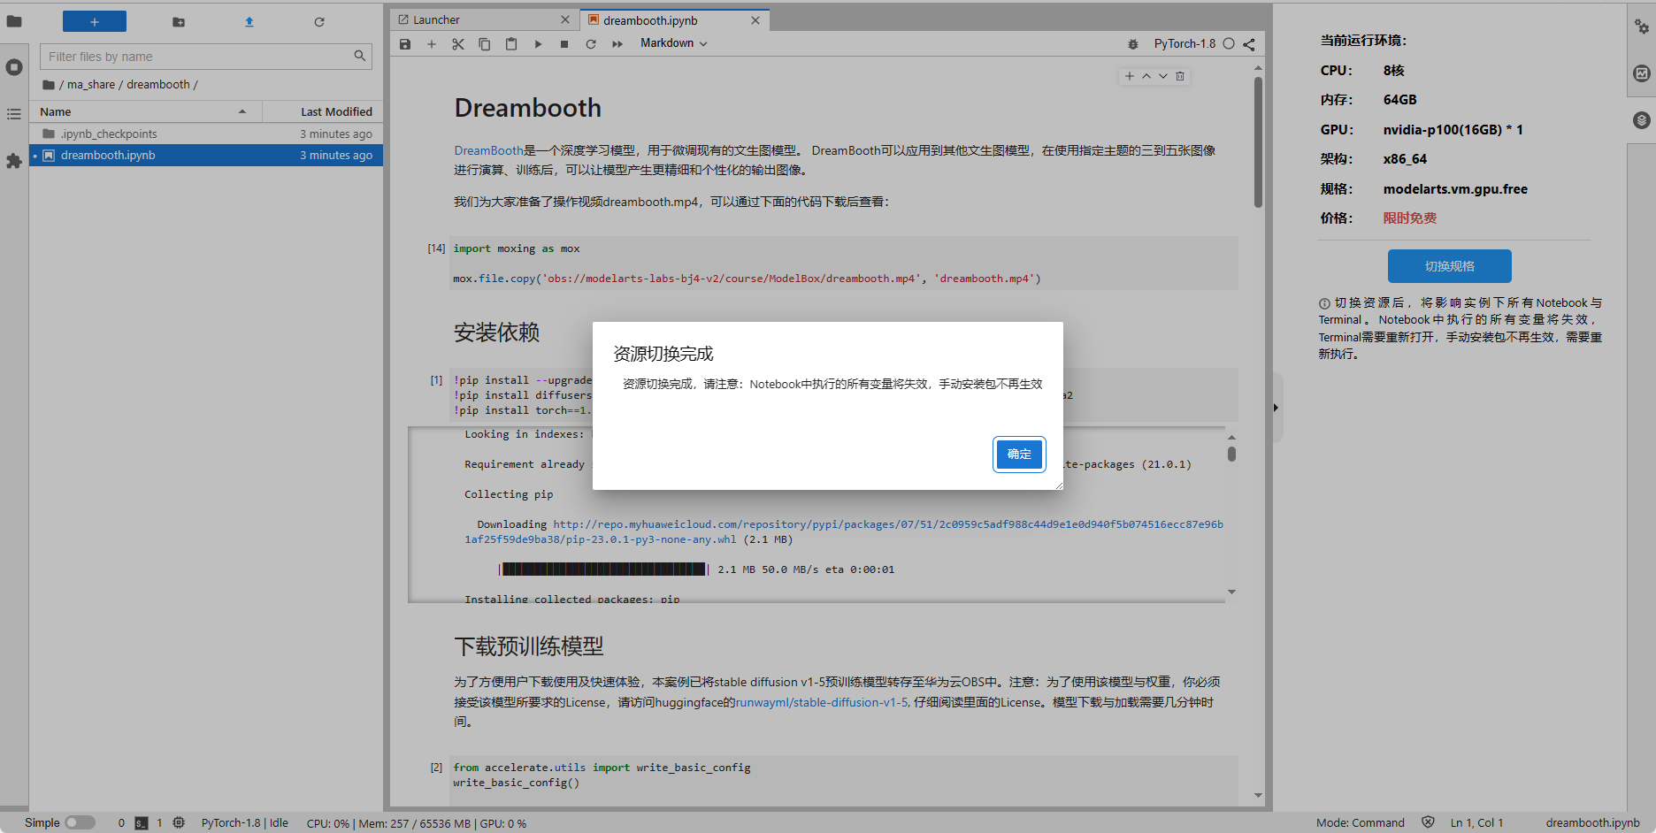Viewport: 1656px width, 833px height.
Task: Click the output area scroll-down arrow
Action: [1231, 592]
